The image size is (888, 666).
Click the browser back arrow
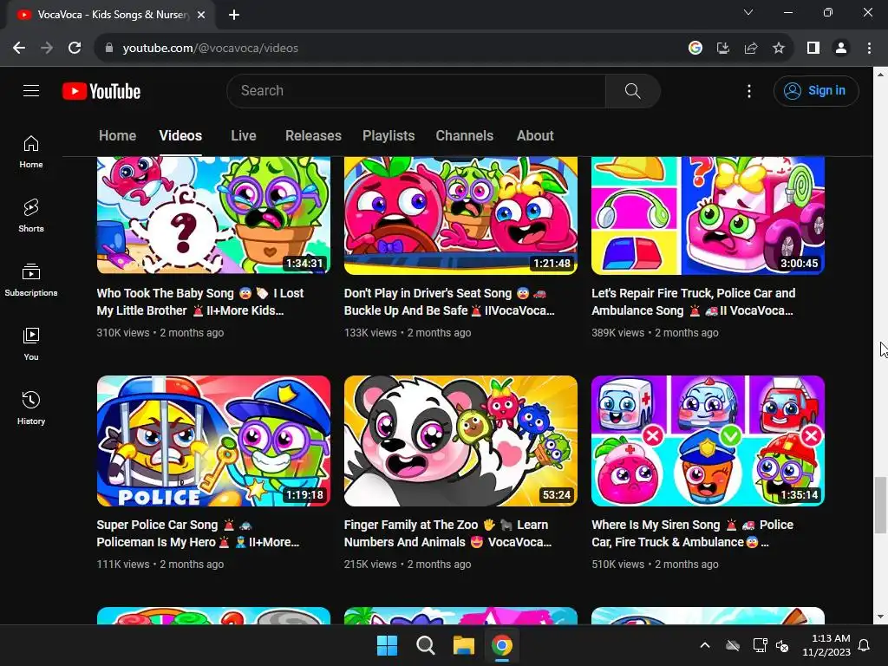click(19, 49)
